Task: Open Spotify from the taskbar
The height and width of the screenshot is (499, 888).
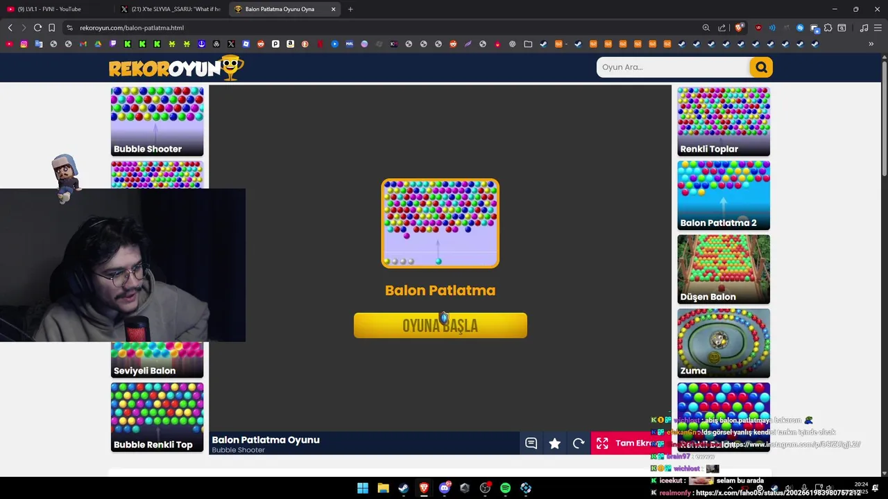Action: 505,488
